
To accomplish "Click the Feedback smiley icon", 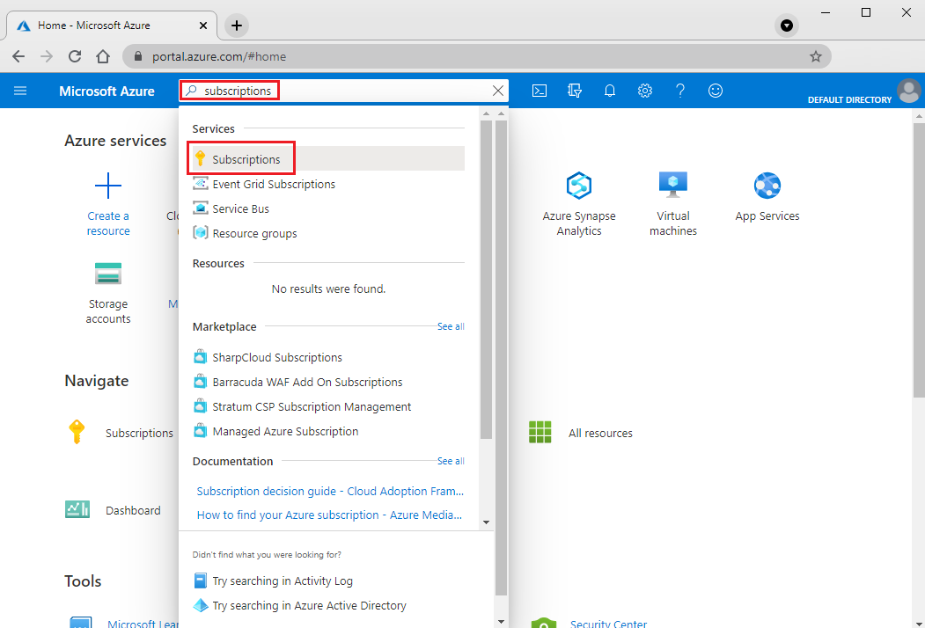I will (x=716, y=91).
